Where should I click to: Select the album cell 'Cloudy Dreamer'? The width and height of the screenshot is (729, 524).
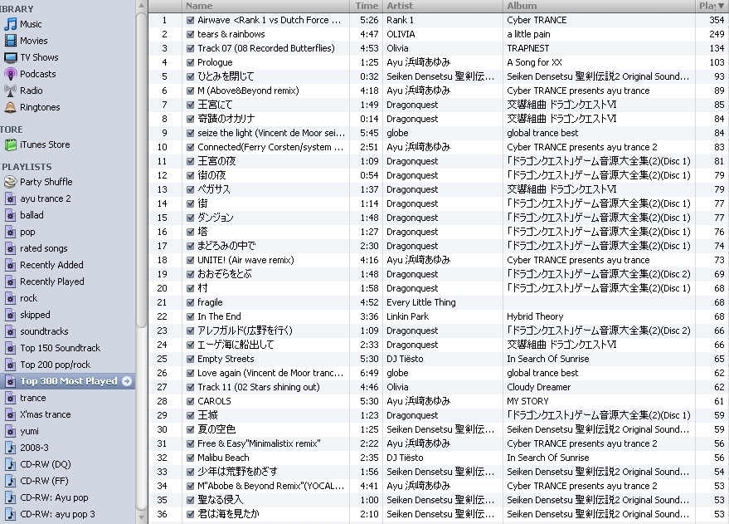(x=539, y=387)
